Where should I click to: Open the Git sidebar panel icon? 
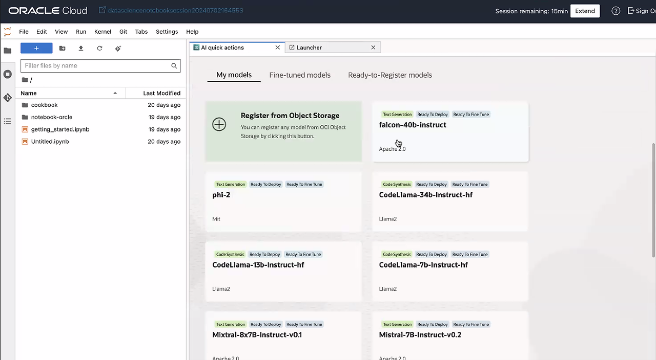point(7,98)
